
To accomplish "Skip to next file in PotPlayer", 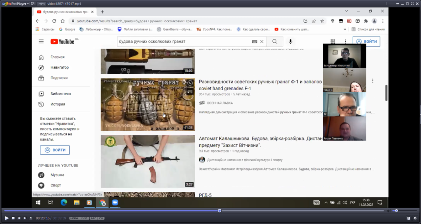I will [x=25, y=218].
